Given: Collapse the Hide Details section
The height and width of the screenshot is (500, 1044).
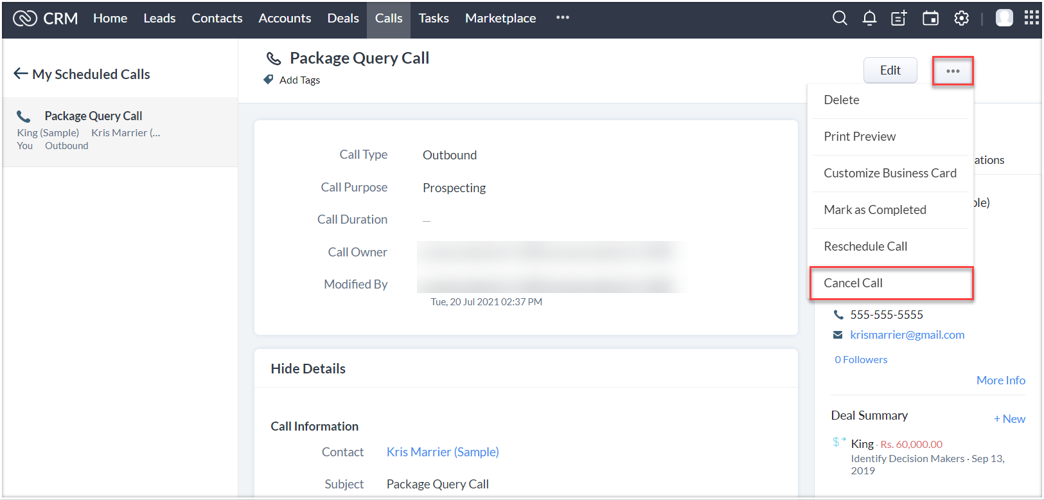Looking at the screenshot, I should (x=308, y=368).
